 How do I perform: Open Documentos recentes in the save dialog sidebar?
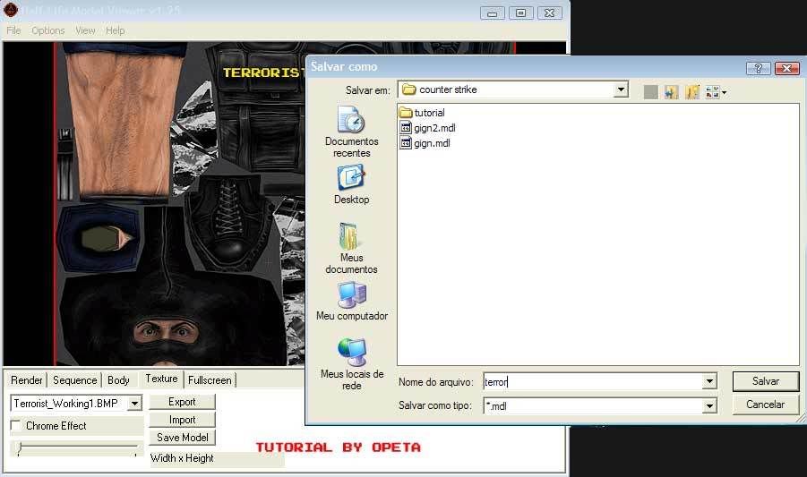(351, 132)
